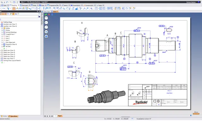Click the undo arrow in quick access bar
Viewport: 202px width, 121px height.
[7, 2]
